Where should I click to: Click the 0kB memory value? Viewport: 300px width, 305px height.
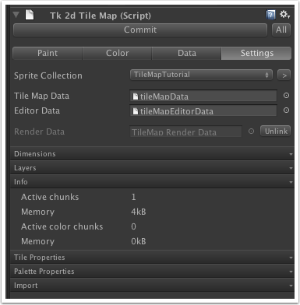(139, 241)
